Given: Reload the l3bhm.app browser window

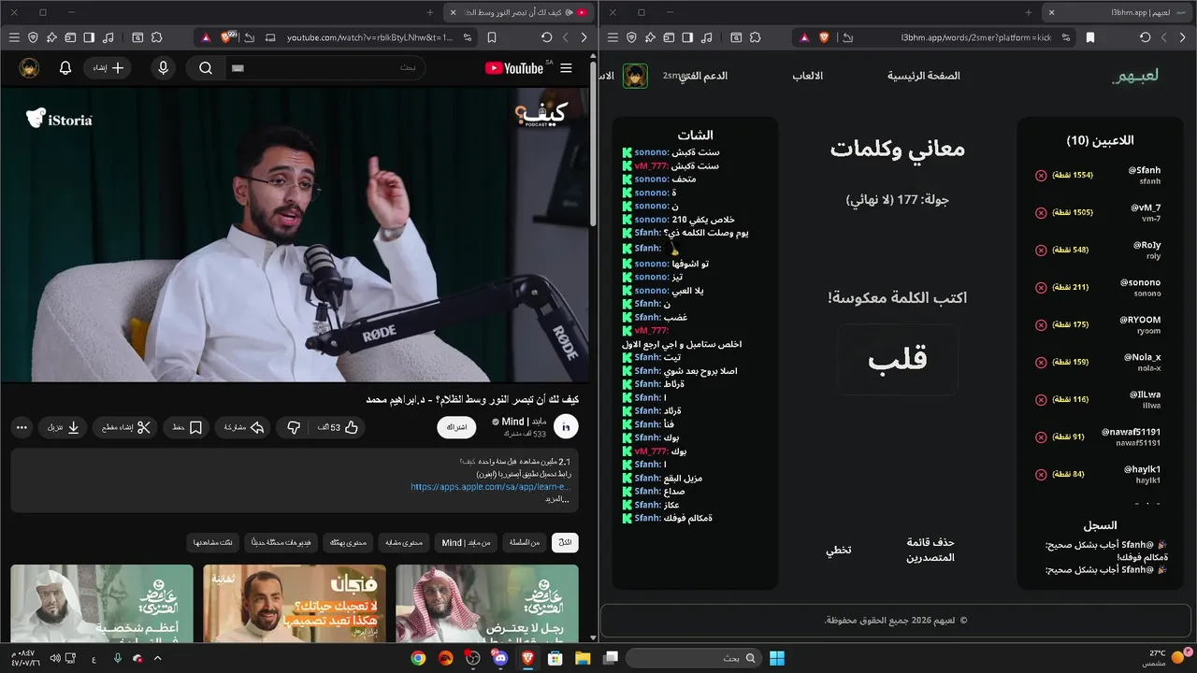Looking at the screenshot, I should (x=1146, y=37).
